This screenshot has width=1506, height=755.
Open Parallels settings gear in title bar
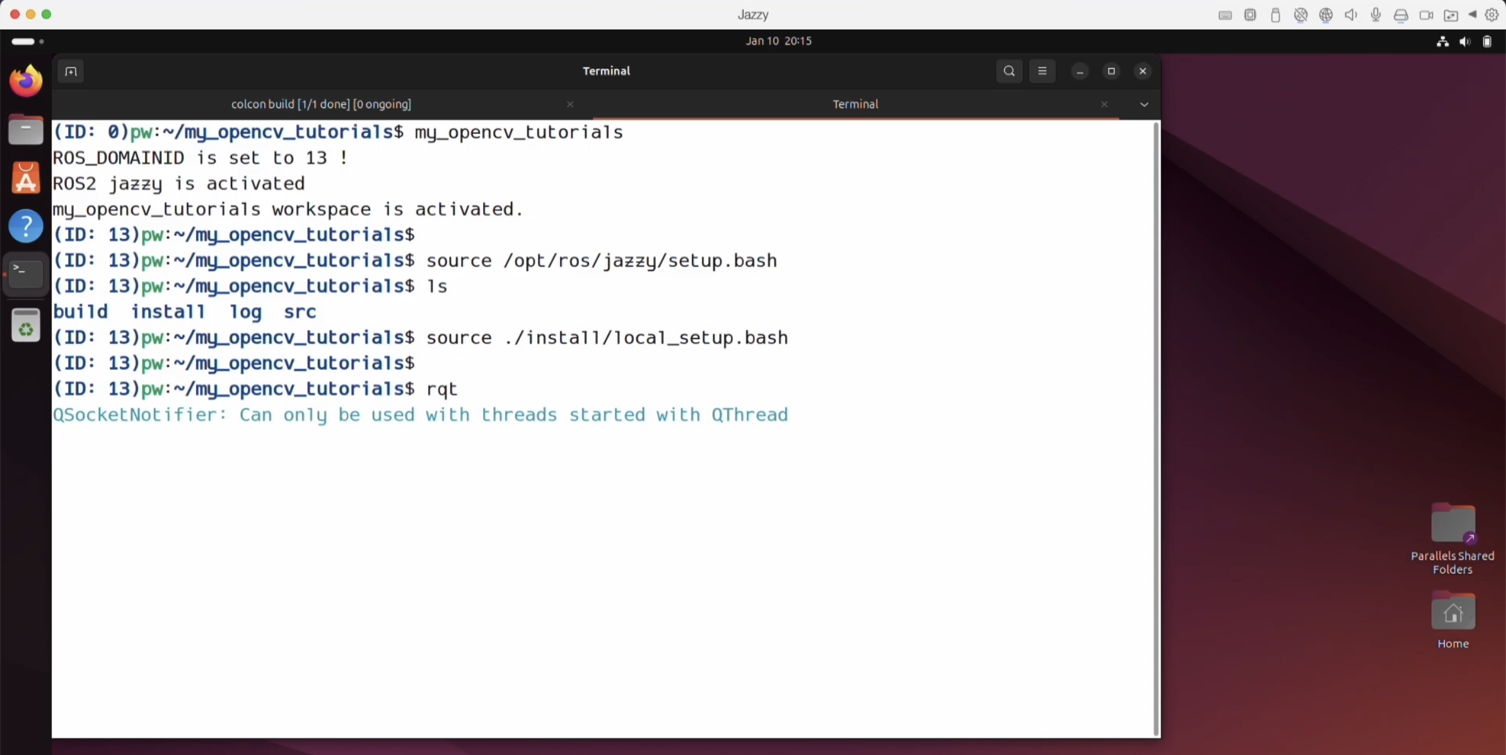(1492, 15)
